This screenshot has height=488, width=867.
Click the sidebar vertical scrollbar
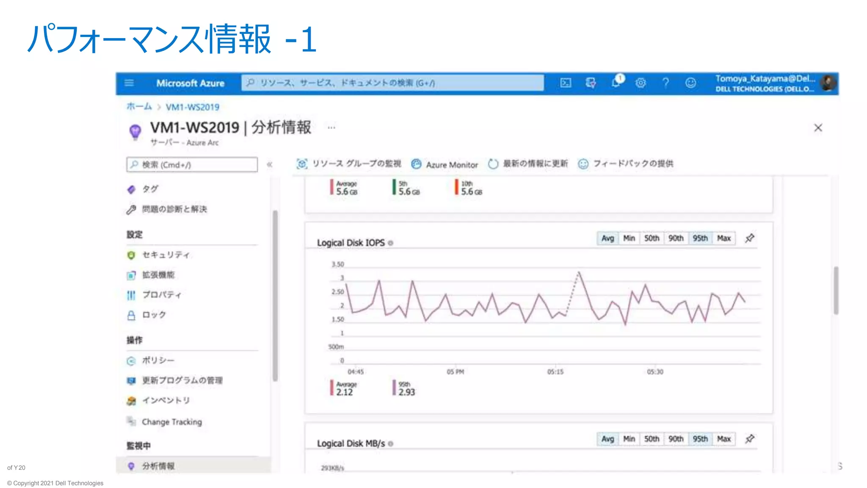(275, 295)
